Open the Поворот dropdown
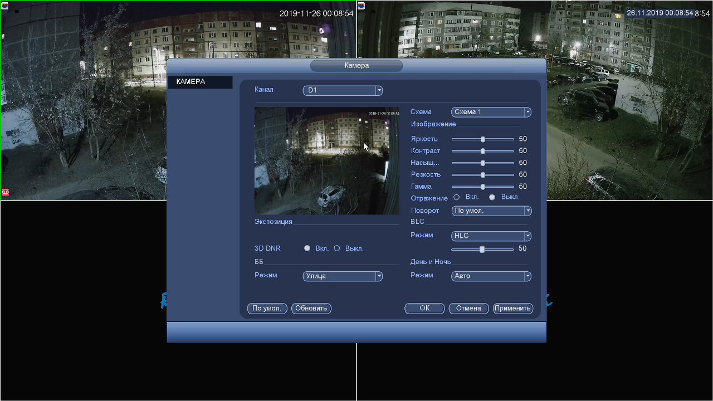Viewport: 713px width, 401px height. tap(491, 211)
